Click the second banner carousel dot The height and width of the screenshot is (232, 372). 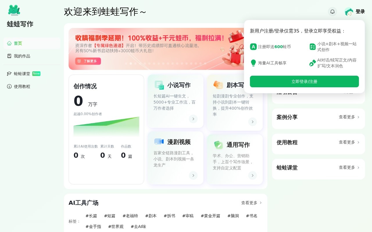pos(131,63)
